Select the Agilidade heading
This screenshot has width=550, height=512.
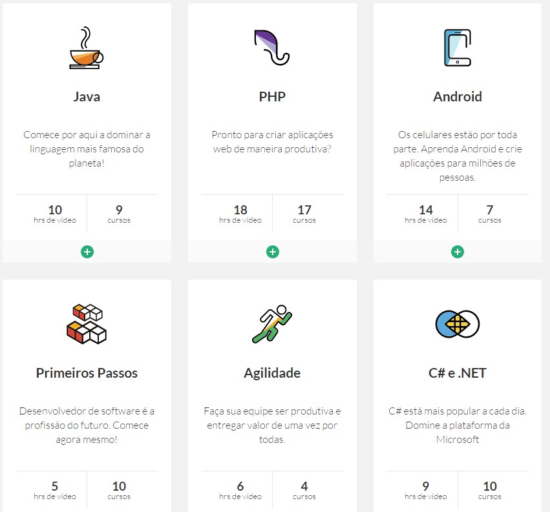coord(272,373)
